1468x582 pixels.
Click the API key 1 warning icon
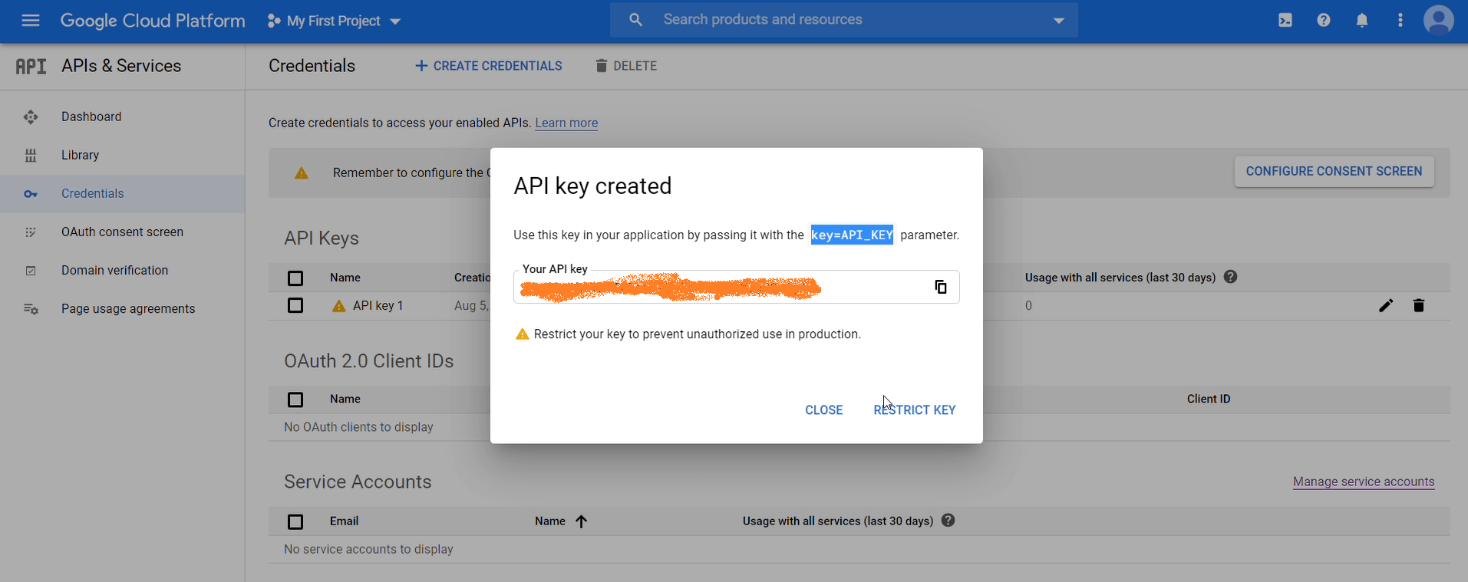[x=338, y=306]
